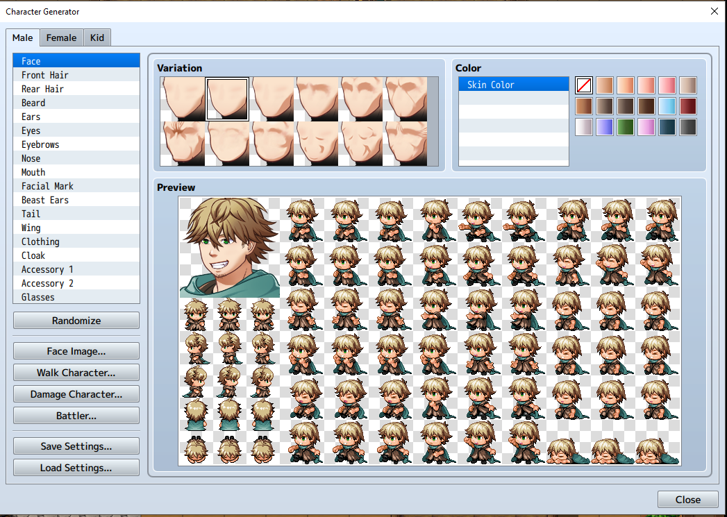This screenshot has width=727, height=517.
Task: Click the large face portrait in Preview
Action: pyautogui.click(x=230, y=247)
